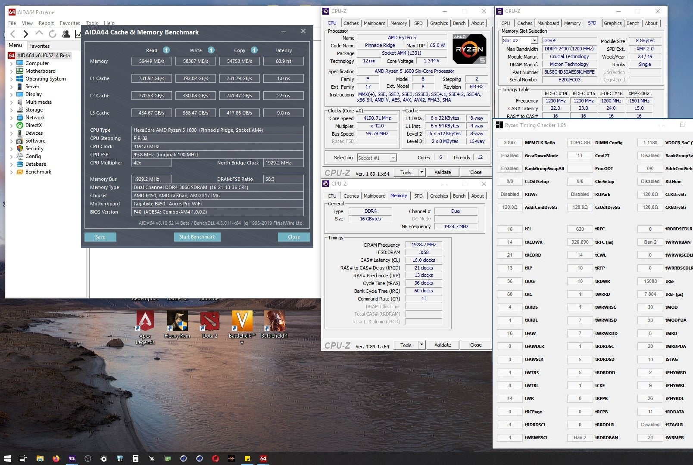693x465 pixels.
Task: Open the AIDA64 File menu
Action: 12,23
